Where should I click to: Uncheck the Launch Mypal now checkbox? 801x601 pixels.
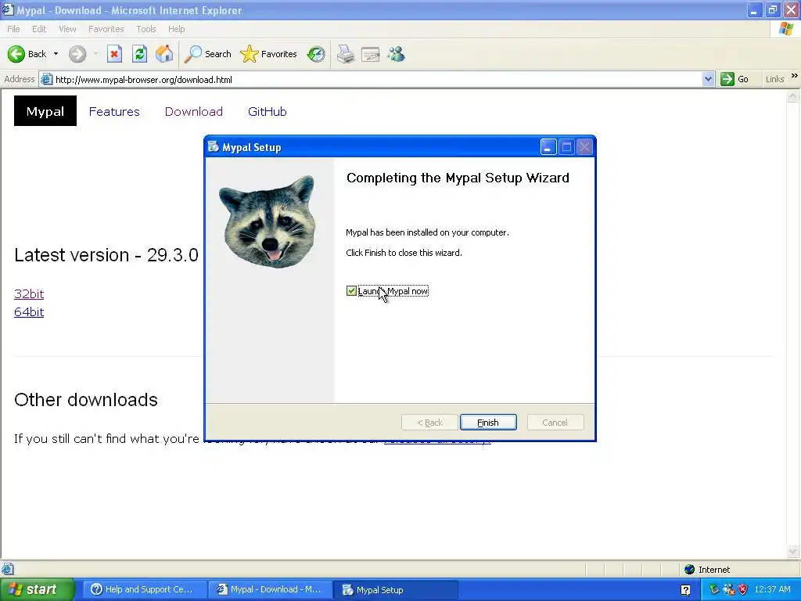pos(351,291)
